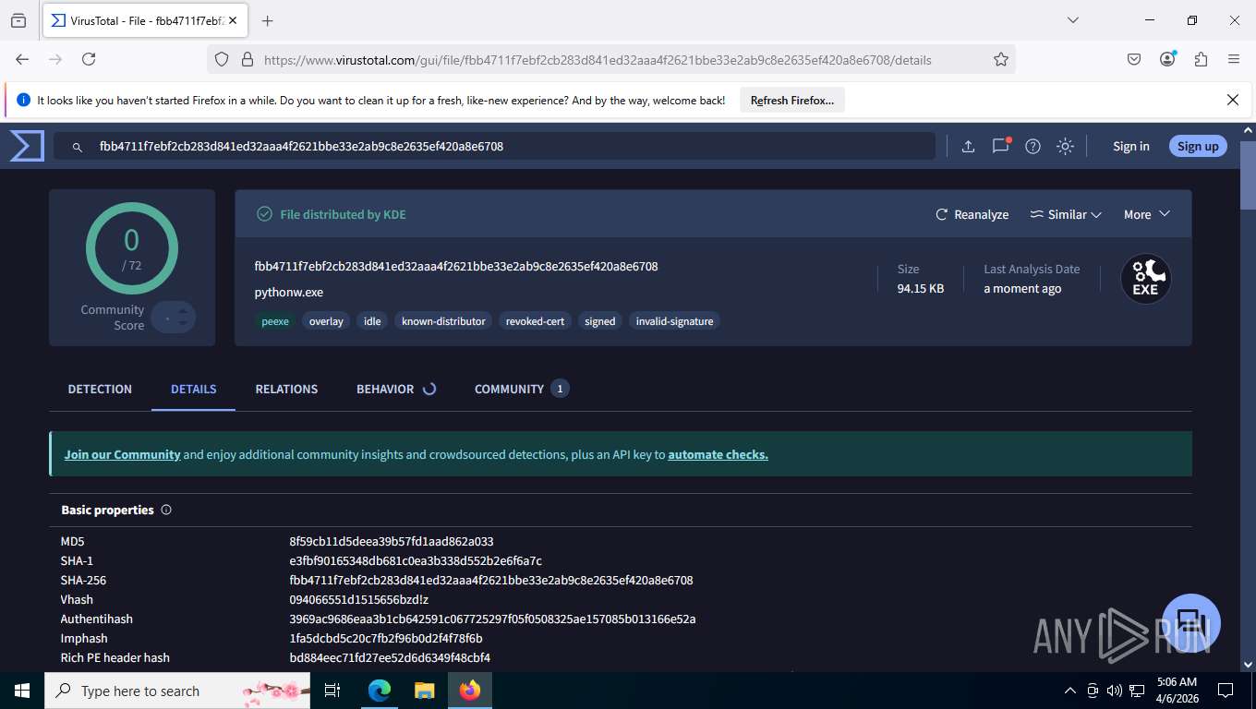The width and height of the screenshot is (1256, 709).
Task: Bookmark this page with the star icon
Action: 1001,59
